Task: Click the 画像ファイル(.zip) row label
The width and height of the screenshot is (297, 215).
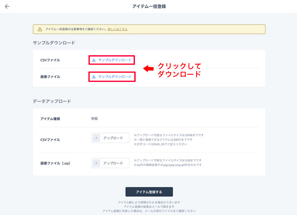Action: point(55,163)
